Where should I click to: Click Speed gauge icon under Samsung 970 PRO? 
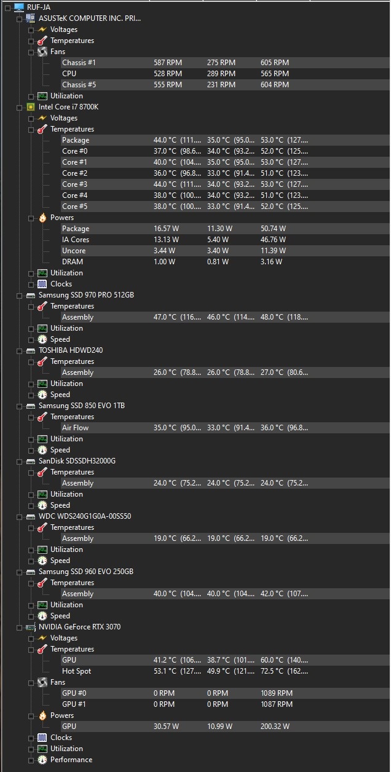[x=42, y=339]
